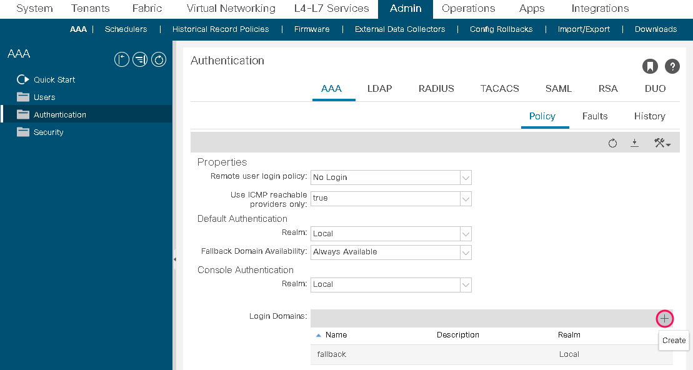Switch to the DUO tab
This screenshot has width=693, height=370.
655,89
